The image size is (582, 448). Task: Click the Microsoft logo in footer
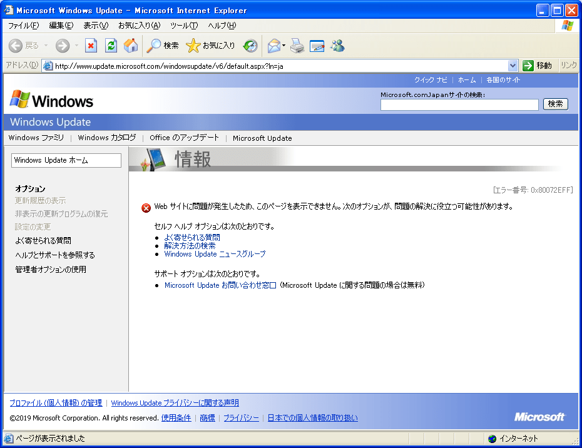[539, 417]
